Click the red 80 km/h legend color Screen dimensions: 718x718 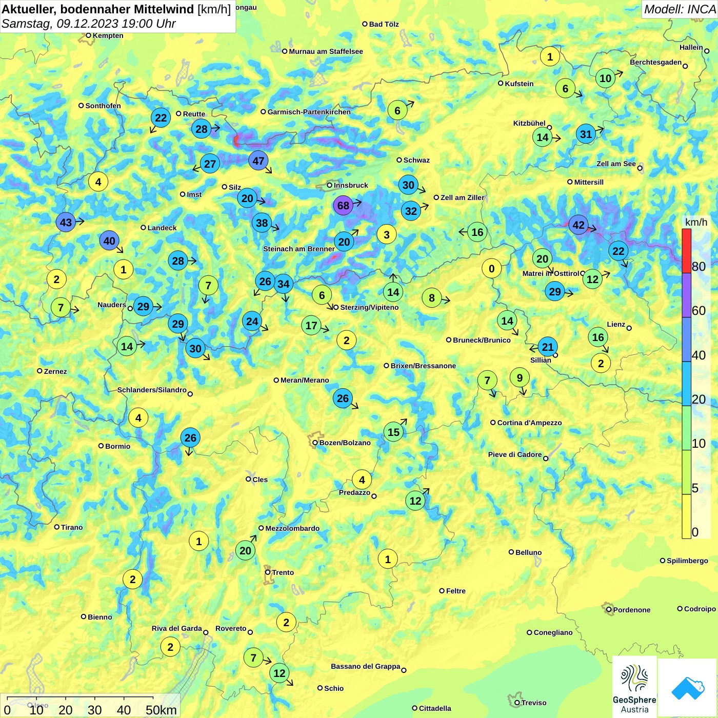click(686, 251)
